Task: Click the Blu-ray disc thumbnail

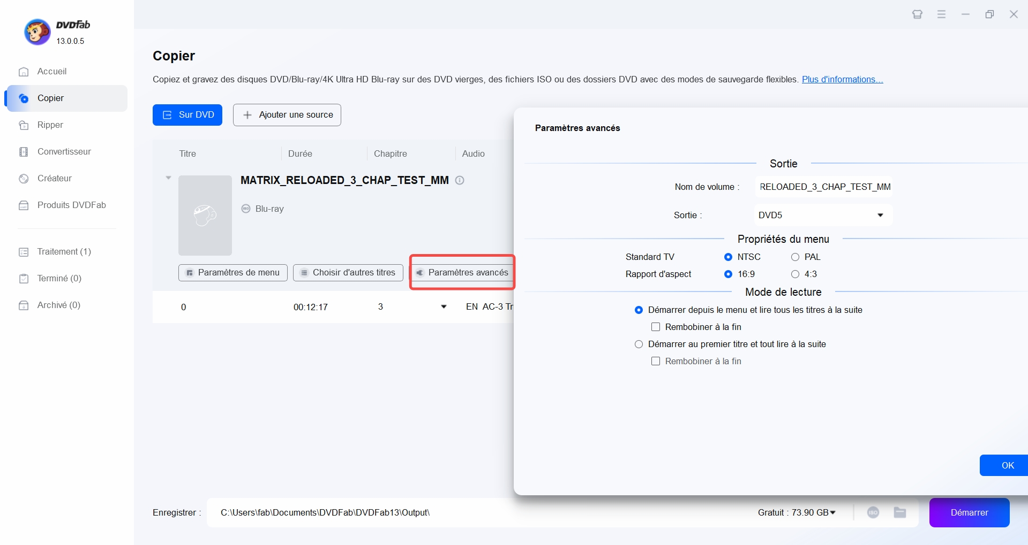Action: tap(205, 216)
